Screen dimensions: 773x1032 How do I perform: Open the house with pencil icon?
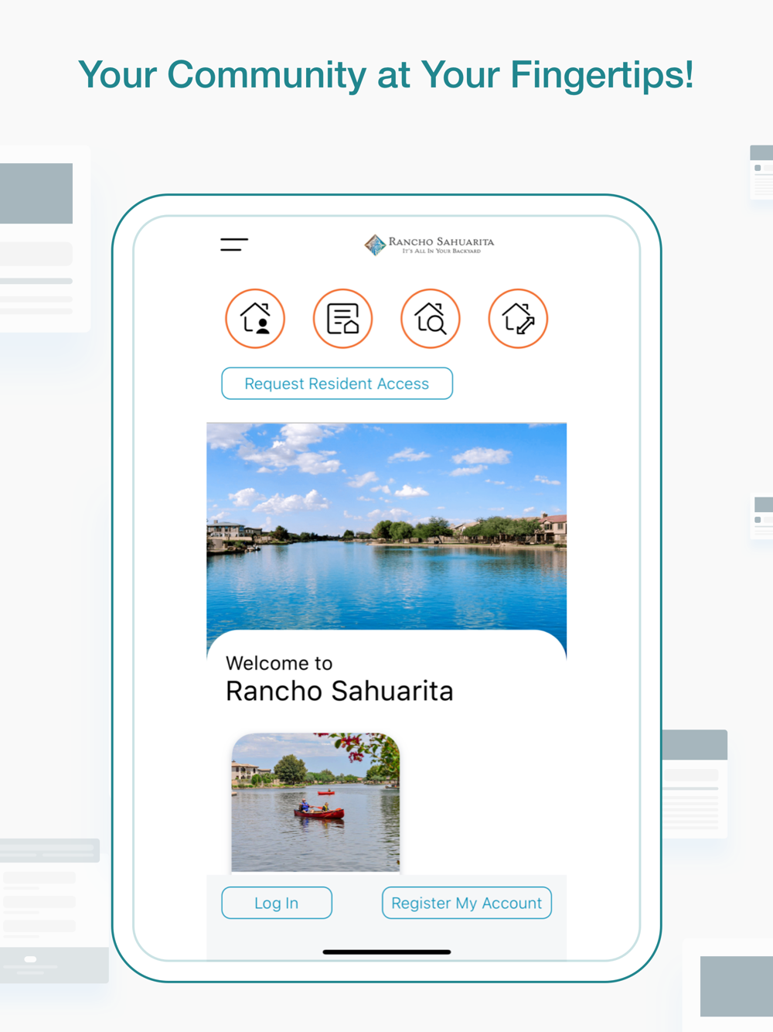(x=518, y=319)
